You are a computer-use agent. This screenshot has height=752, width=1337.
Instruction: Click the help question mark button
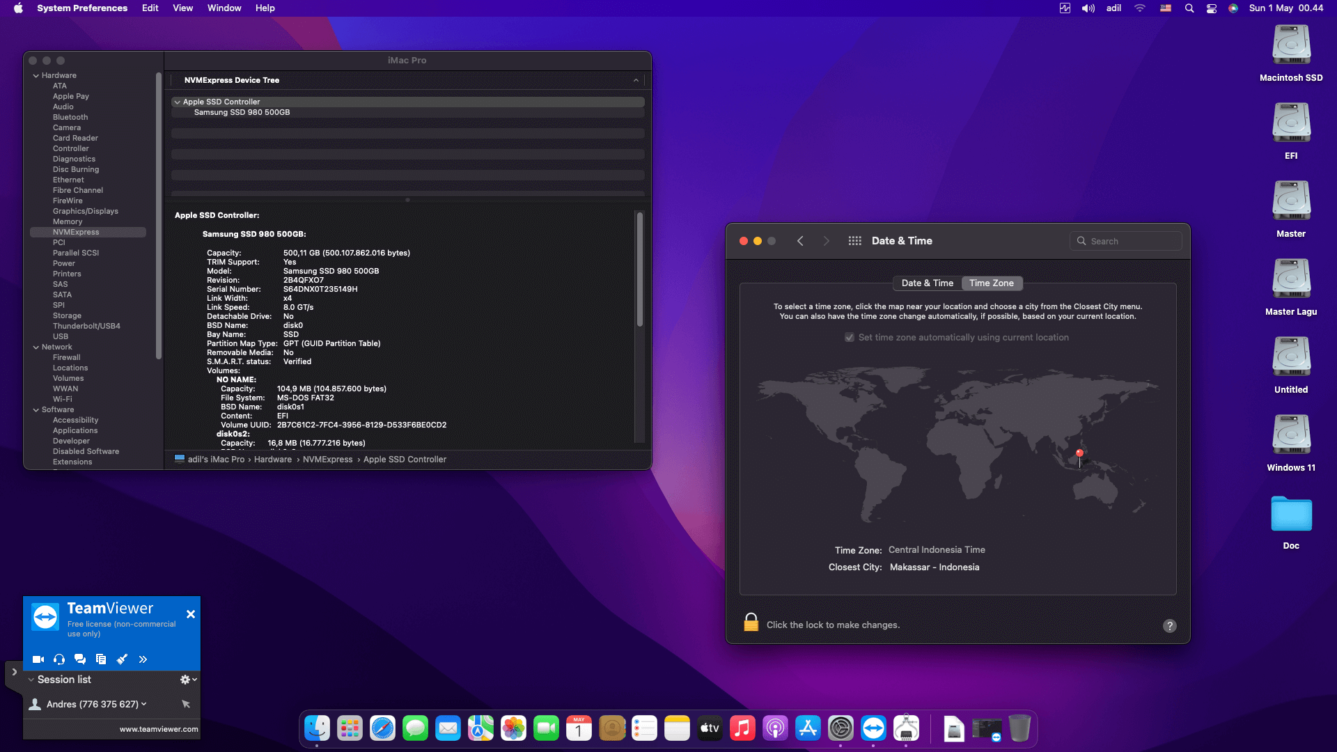[1169, 625]
